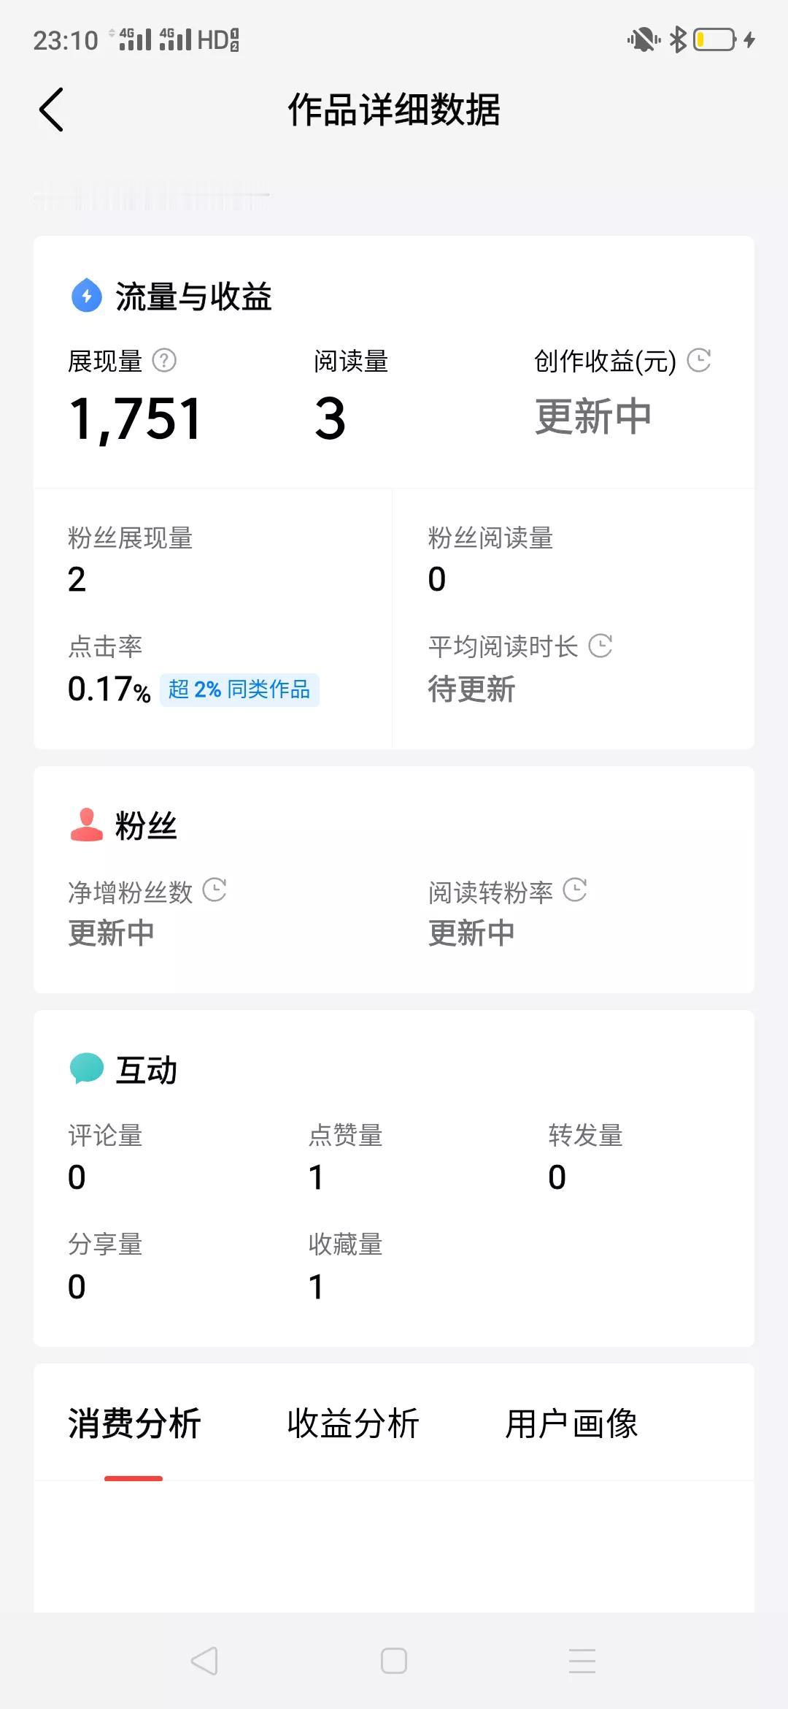Tap the clock icon beside 阅读转粉率

pos(575,890)
